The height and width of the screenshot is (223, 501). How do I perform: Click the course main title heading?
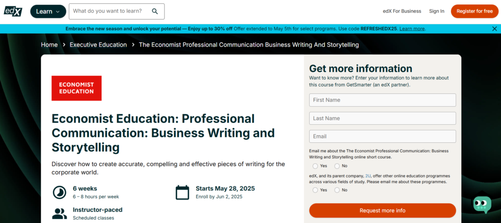(163, 133)
